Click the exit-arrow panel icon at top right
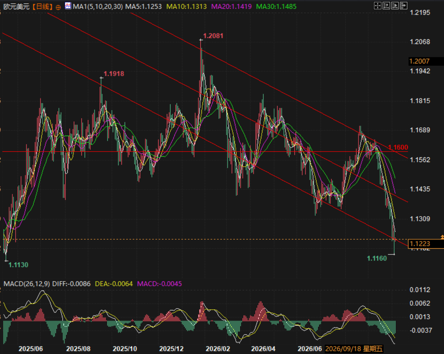Viewport: 444px width, 354px height. coord(404,5)
